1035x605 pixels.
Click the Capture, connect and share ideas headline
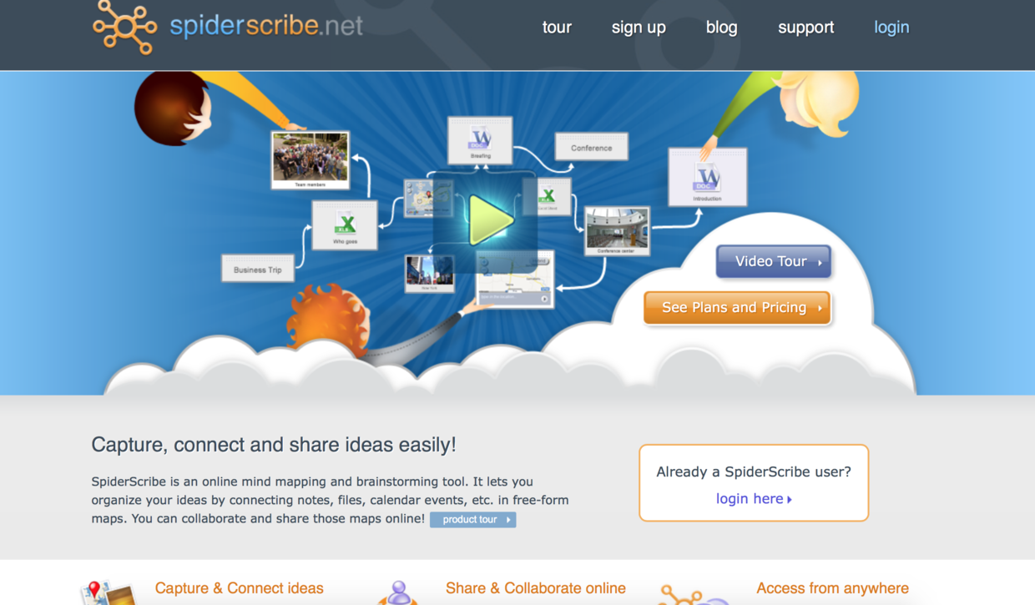(x=274, y=445)
